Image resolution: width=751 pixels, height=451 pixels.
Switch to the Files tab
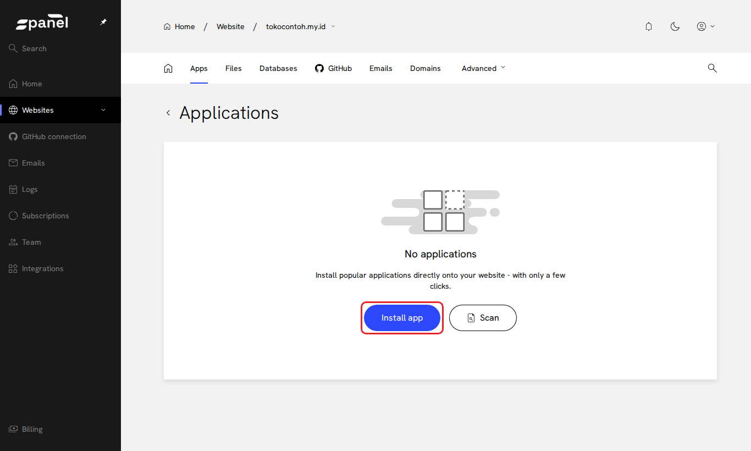(234, 68)
